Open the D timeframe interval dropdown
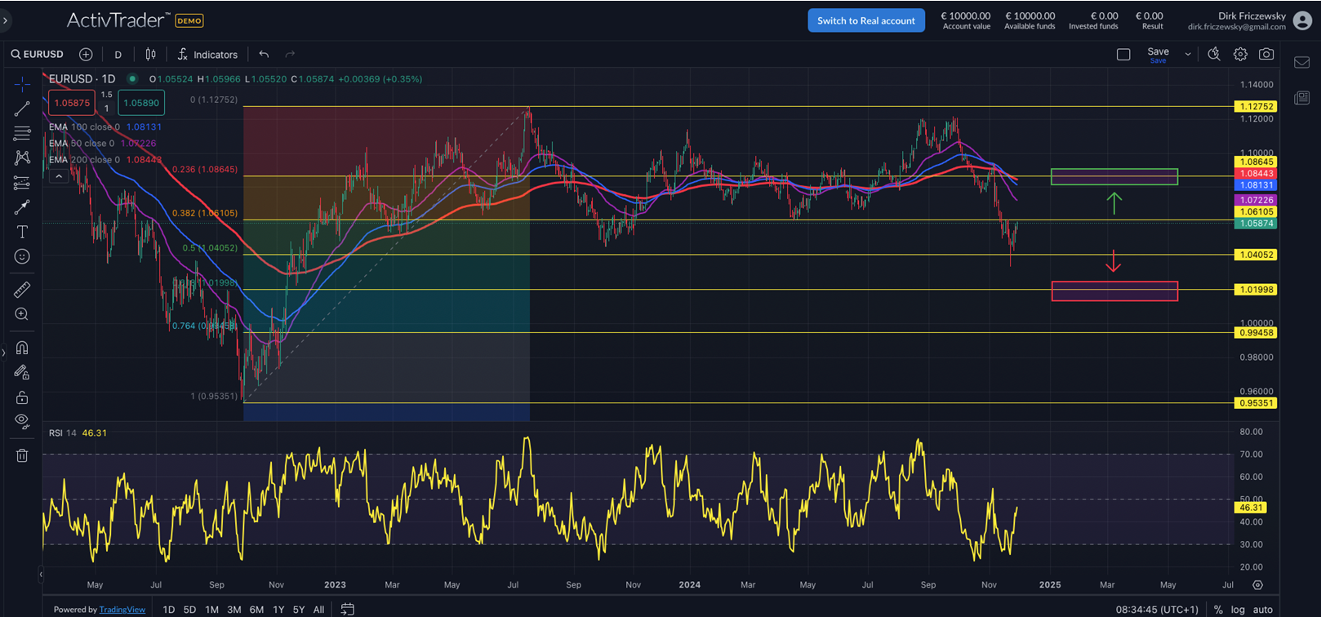This screenshot has height=617, width=1321. pos(118,55)
